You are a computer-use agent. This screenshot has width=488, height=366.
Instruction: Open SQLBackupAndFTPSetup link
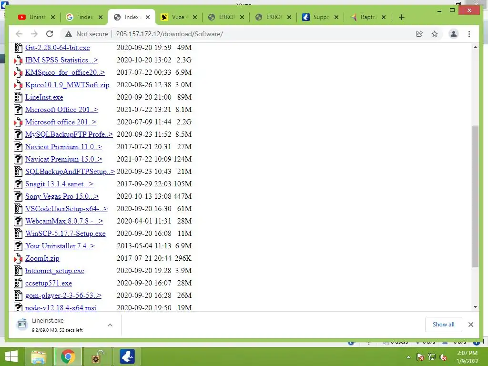tap(70, 172)
